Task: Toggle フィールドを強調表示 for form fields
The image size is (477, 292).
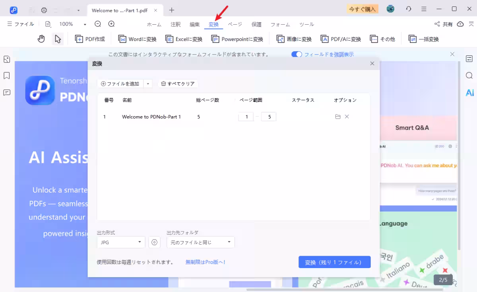Action: coord(296,54)
